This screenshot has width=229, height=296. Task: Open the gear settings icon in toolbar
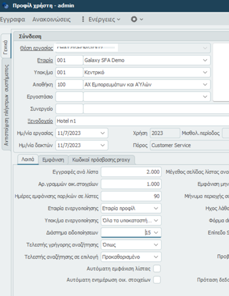pos(134,19)
